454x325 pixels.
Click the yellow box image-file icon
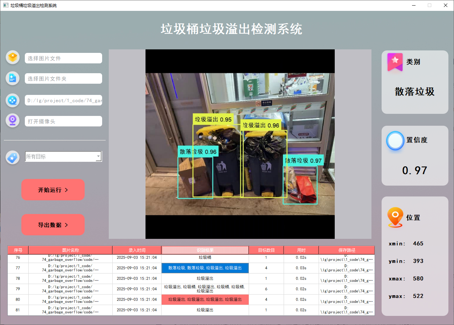click(x=13, y=57)
